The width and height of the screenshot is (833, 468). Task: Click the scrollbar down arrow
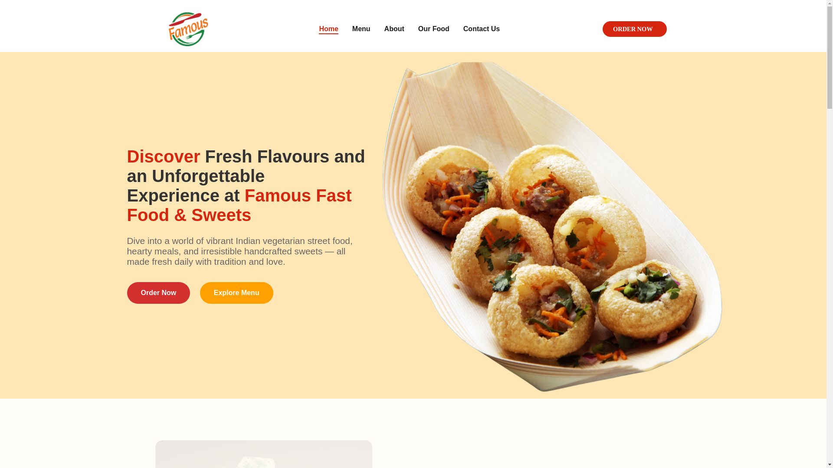830,465
